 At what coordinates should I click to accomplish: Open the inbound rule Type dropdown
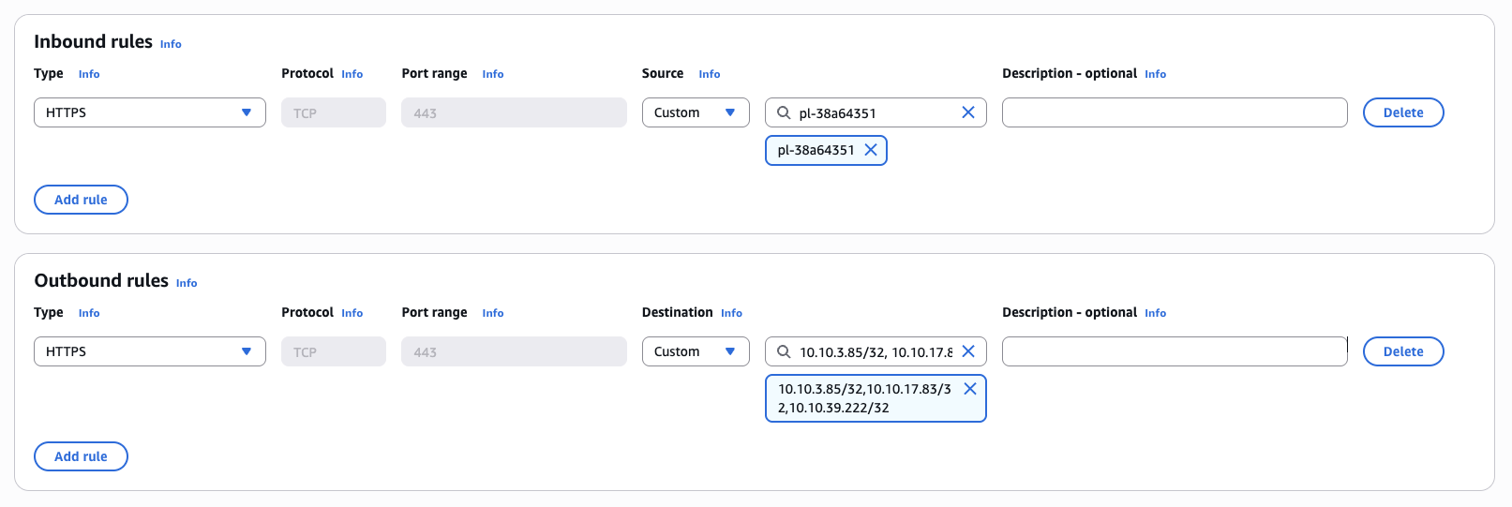tap(150, 112)
